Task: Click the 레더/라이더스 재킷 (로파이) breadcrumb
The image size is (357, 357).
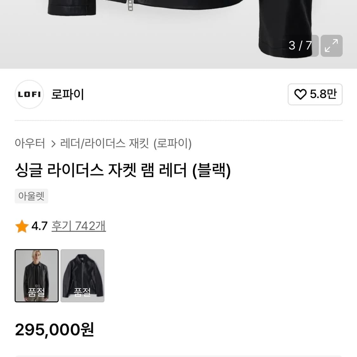Action: (x=126, y=144)
